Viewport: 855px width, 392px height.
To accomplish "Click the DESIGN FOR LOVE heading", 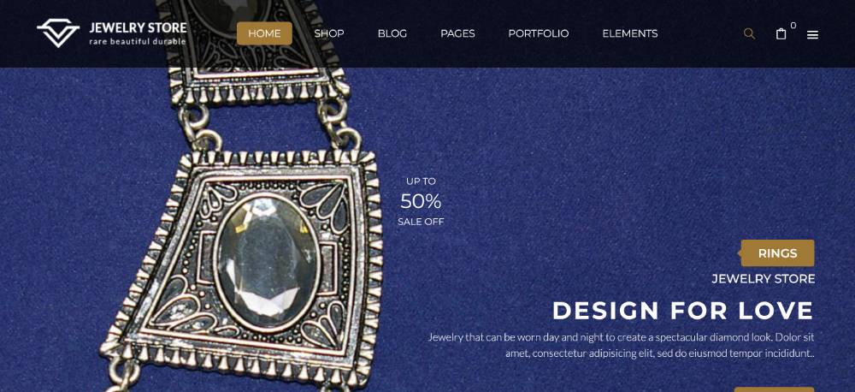I will [682, 311].
